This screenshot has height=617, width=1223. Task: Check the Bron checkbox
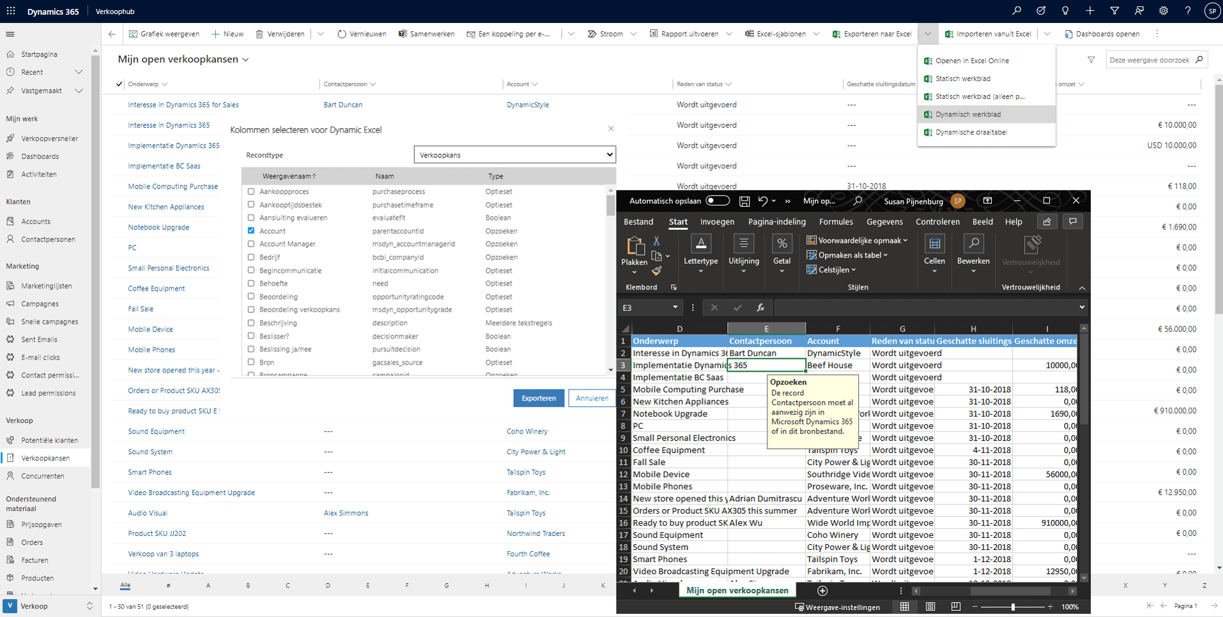[x=251, y=362]
